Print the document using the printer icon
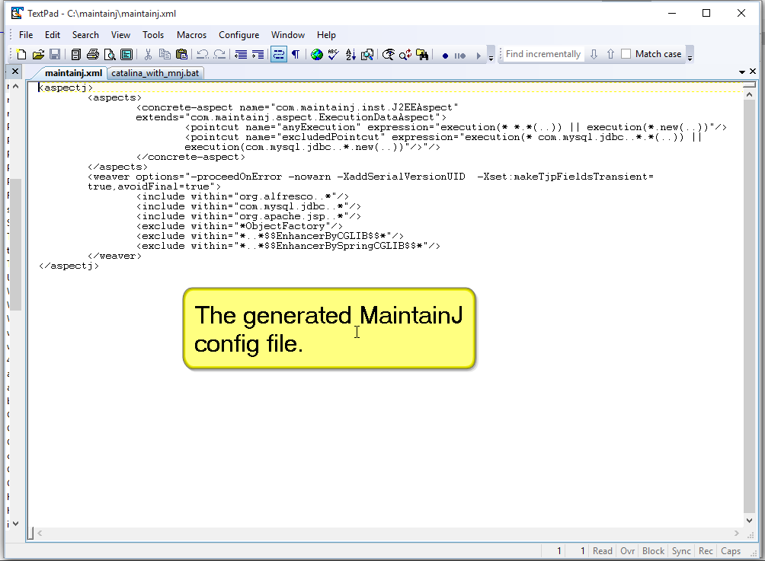 coord(93,55)
